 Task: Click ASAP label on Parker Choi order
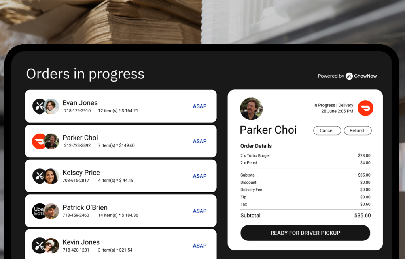[x=200, y=141]
